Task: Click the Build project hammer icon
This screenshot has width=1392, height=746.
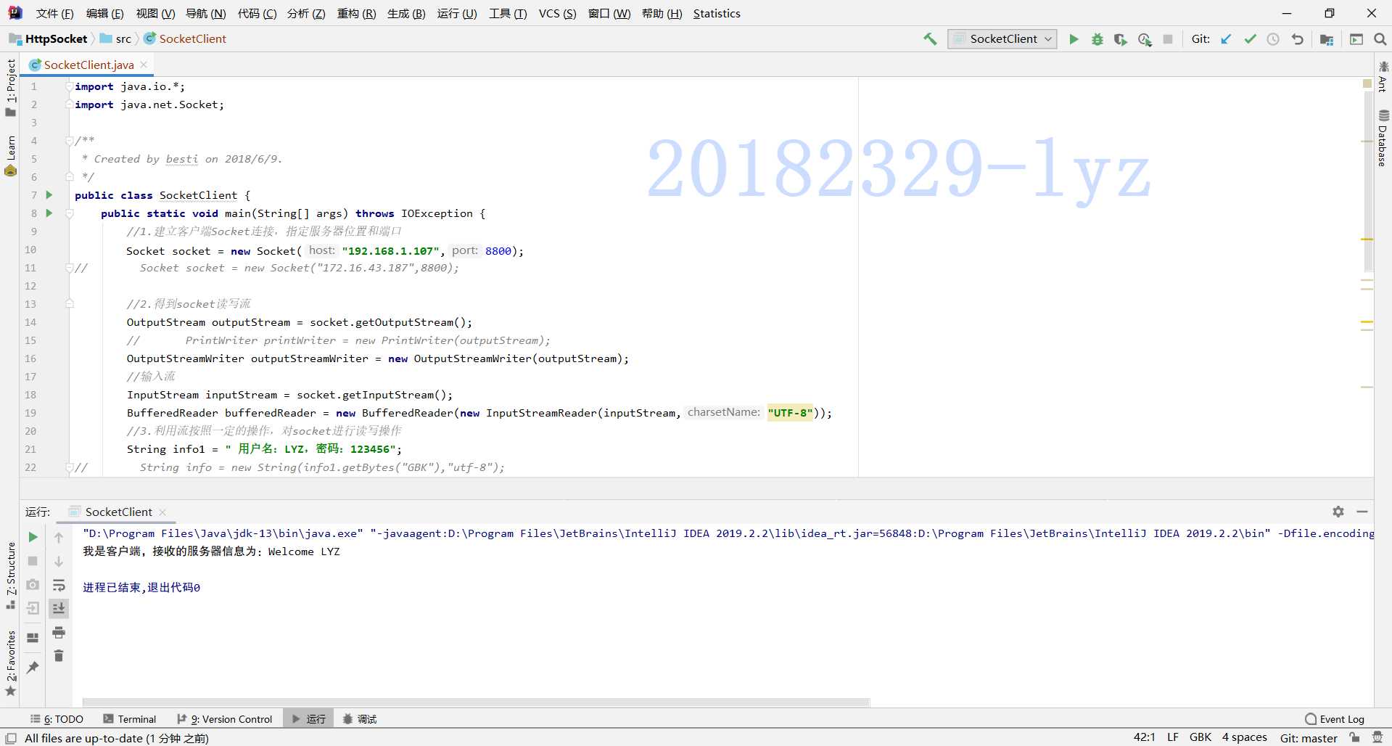Action: (930, 39)
